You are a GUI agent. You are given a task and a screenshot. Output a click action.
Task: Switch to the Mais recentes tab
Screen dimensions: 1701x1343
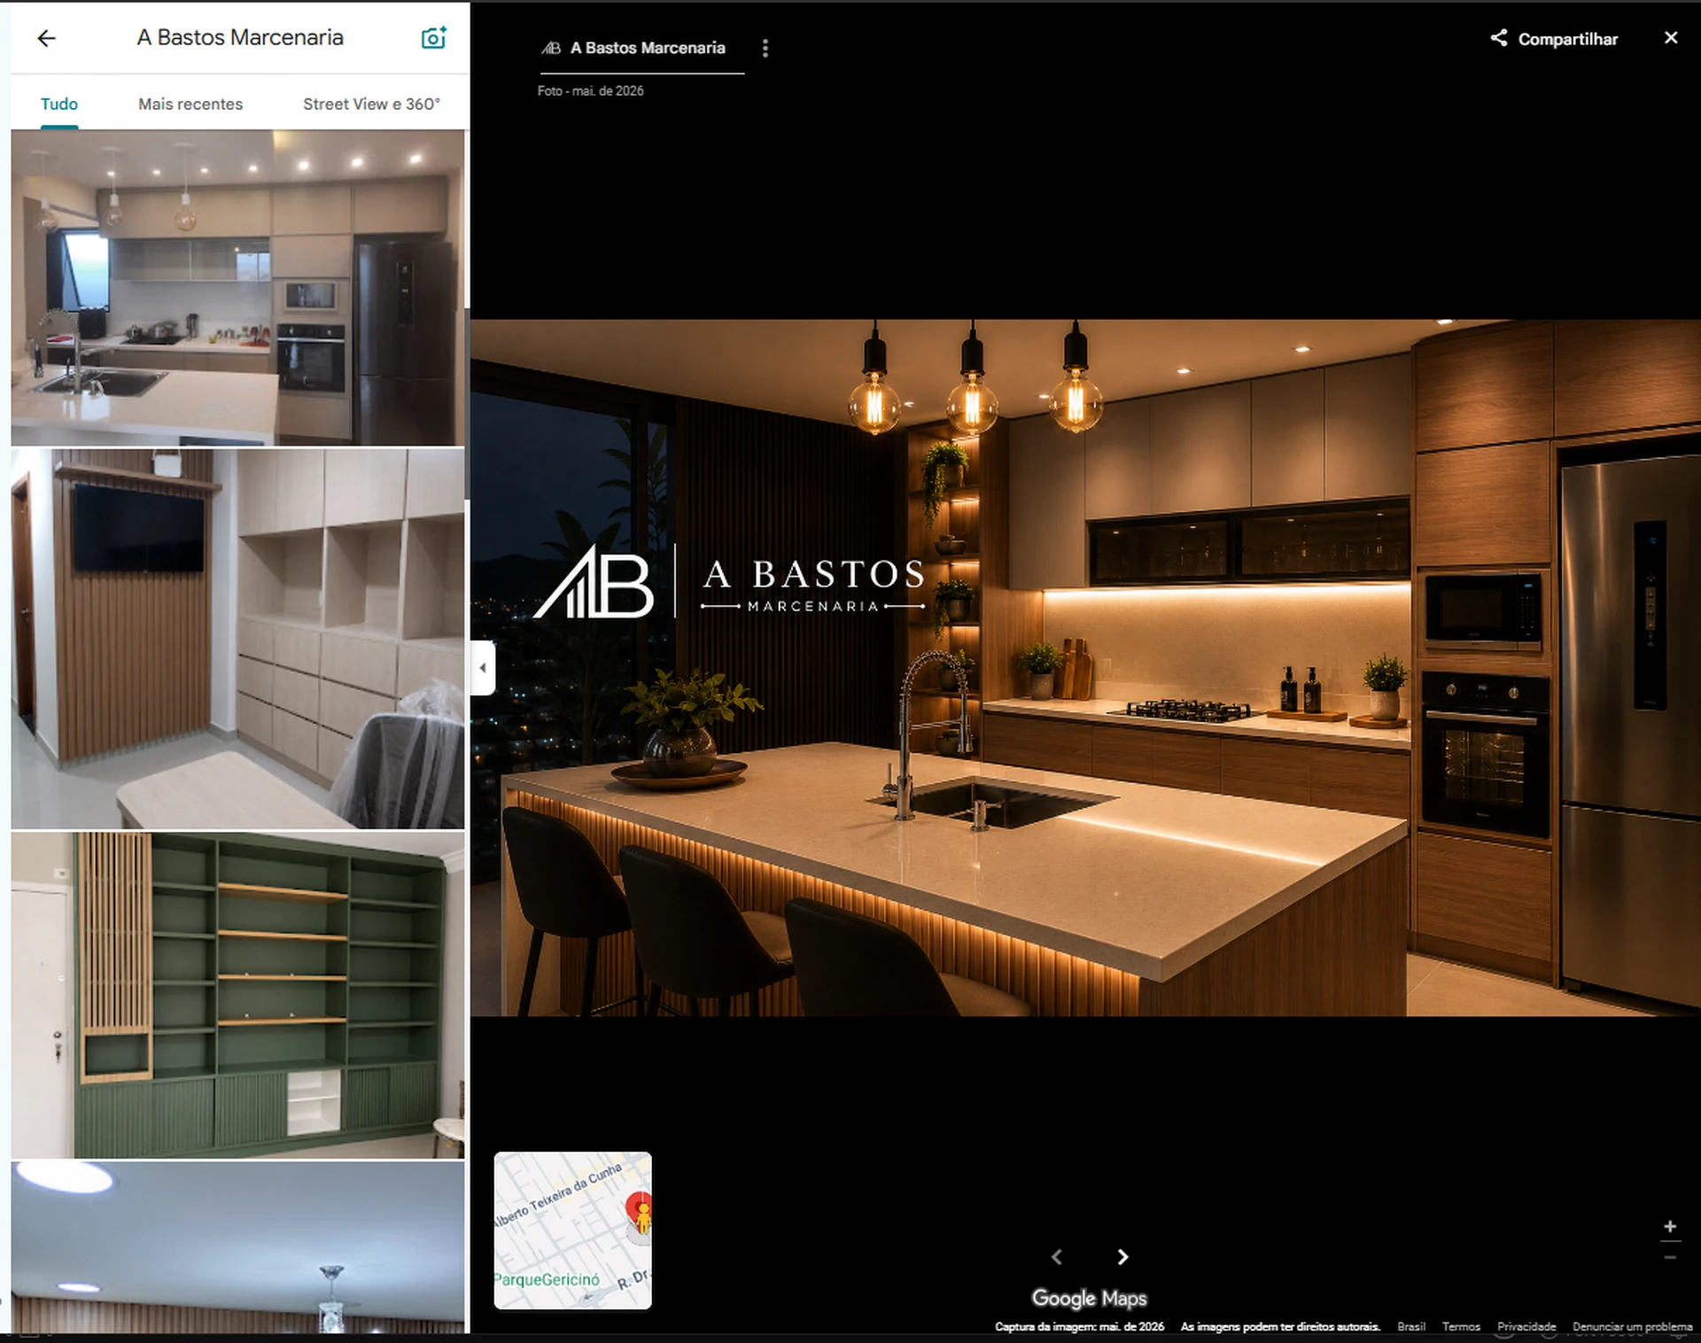click(x=190, y=104)
